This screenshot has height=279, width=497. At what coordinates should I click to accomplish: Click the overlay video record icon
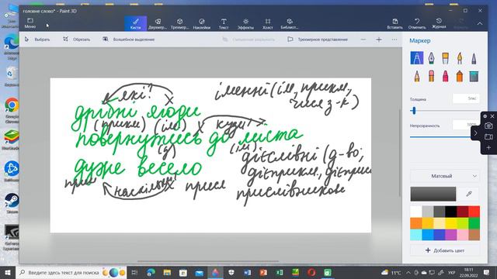[488, 136]
